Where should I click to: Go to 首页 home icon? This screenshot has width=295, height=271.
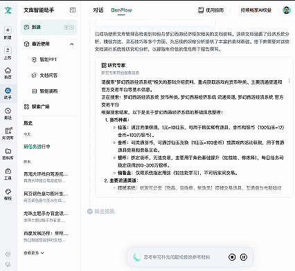(x=8, y=71)
